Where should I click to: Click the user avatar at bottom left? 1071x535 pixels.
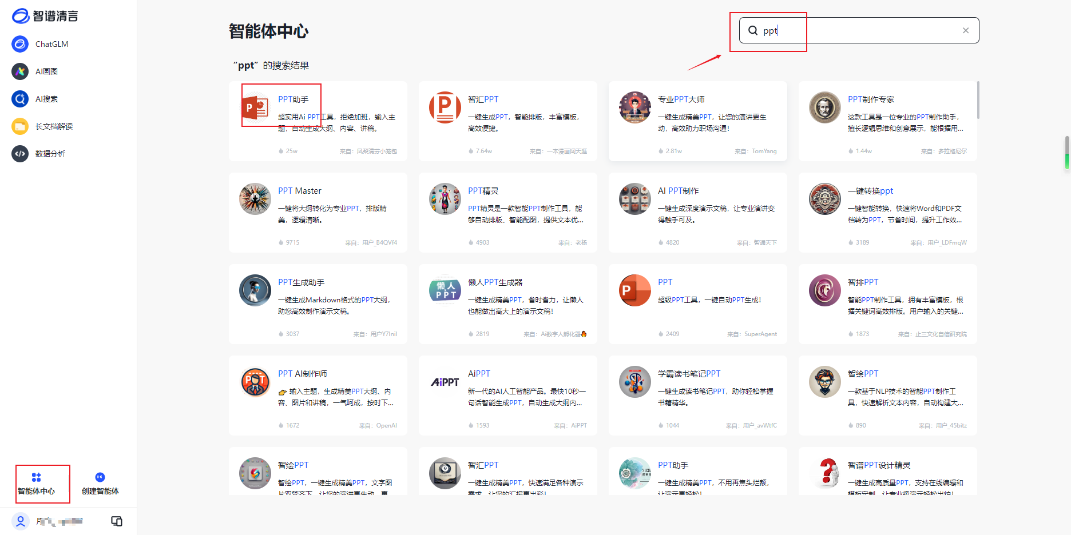pyautogui.click(x=21, y=521)
